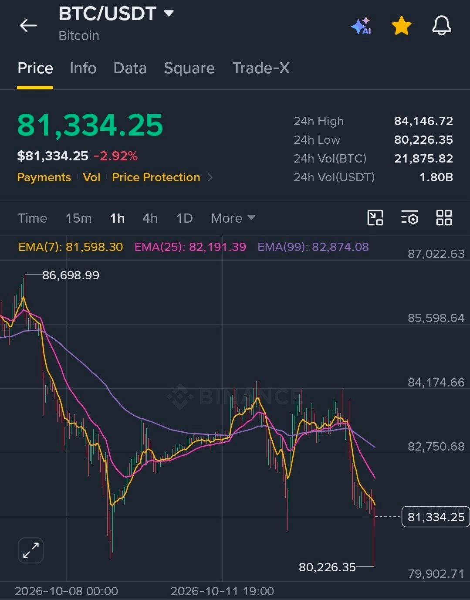Tap the back arrow icon
The image size is (470, 600).
click(x=28, y=26)
